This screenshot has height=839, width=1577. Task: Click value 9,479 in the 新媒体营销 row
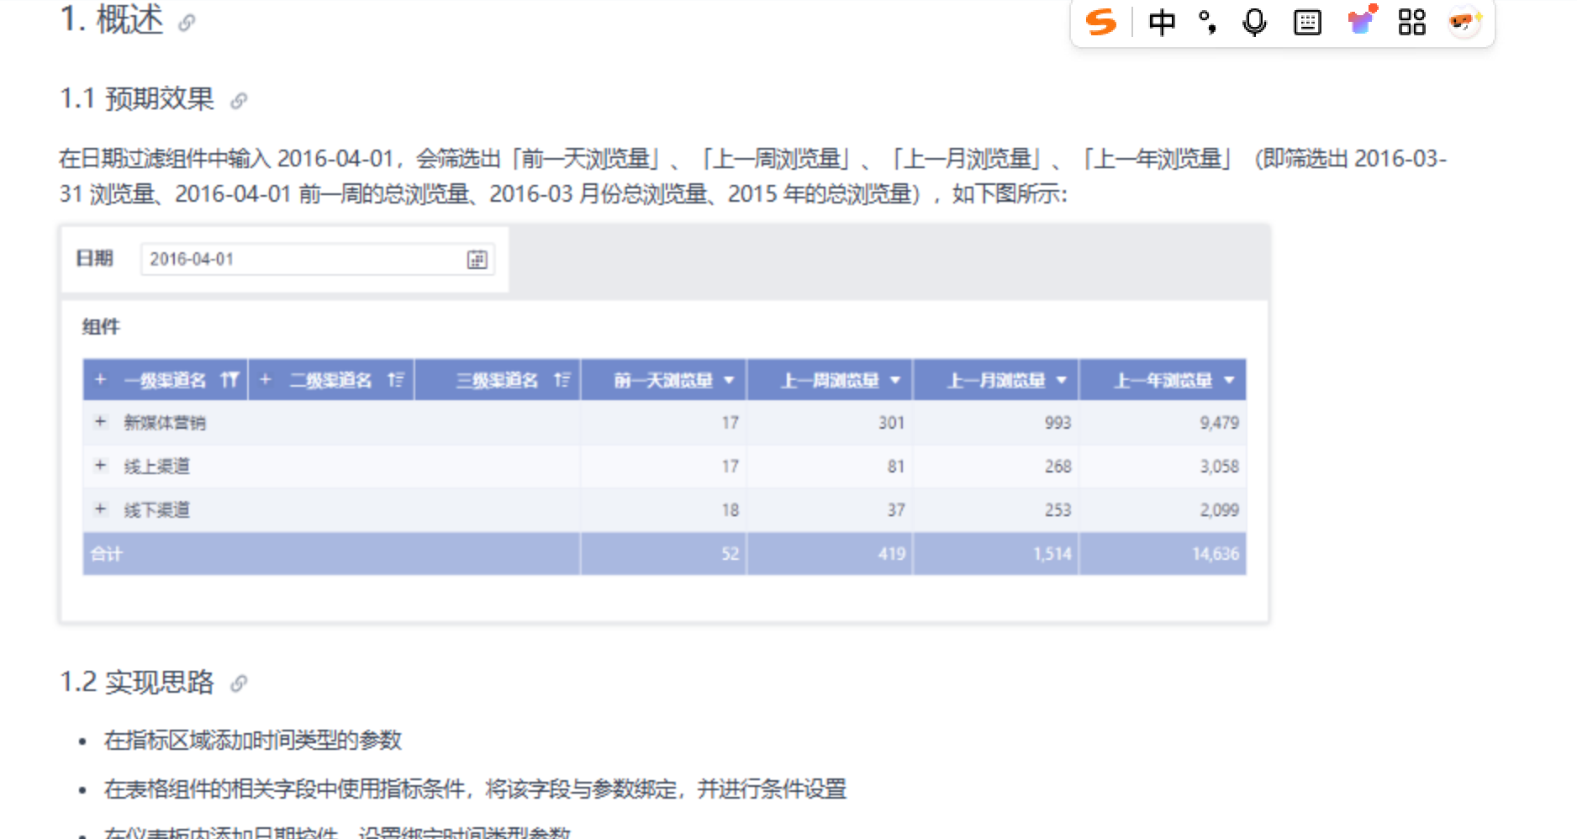click(1219, 423)
